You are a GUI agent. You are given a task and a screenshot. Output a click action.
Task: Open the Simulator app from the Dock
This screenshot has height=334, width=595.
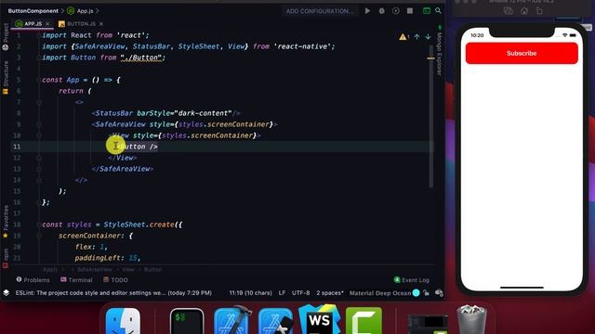275,321
